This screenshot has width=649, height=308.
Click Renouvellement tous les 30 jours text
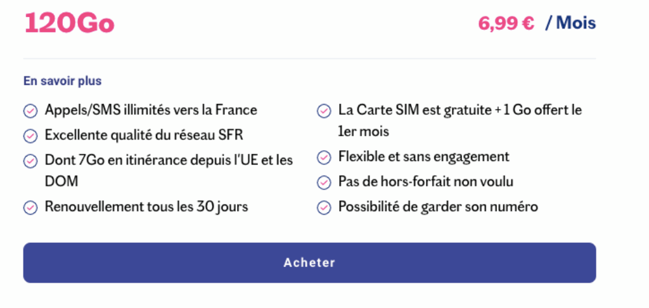(146, 207)
